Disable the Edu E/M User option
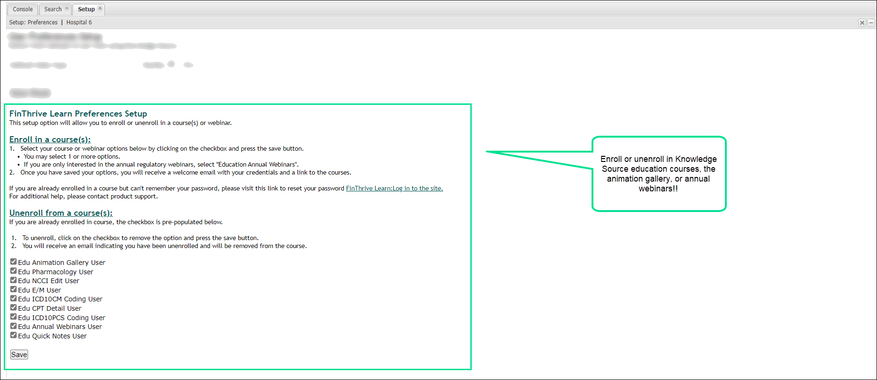 tap(14, 289)
